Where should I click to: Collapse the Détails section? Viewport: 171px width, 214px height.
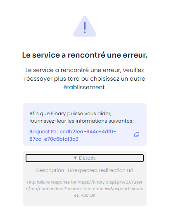pos(85,158)
